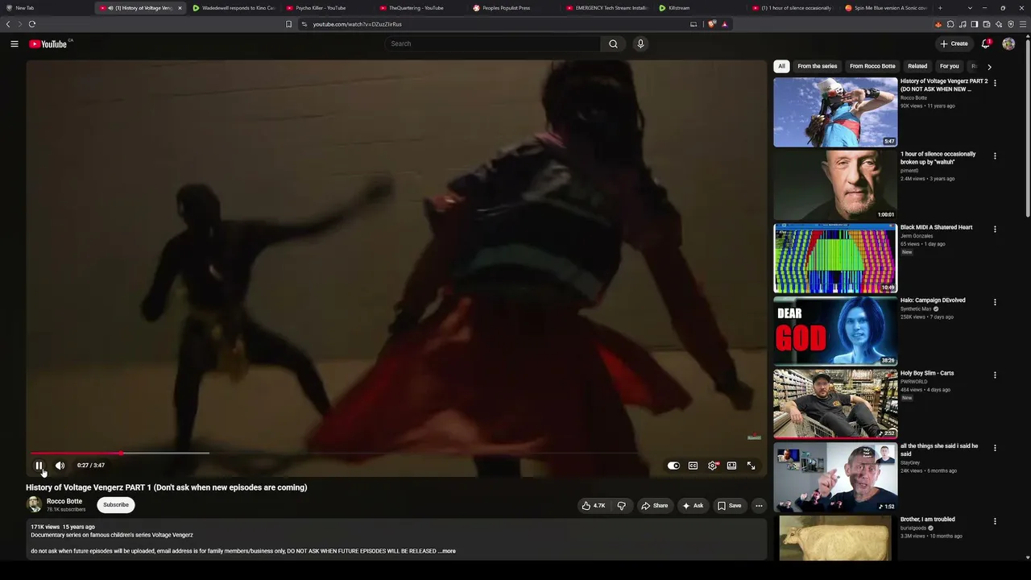The image size is (1031, 580).
Task: Go to the YouTube home logo
Action: tap(48, 43)
